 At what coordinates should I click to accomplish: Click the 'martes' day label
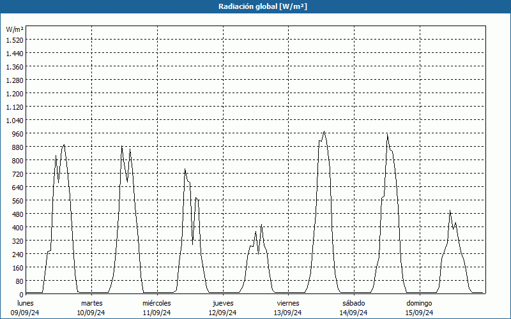click(x=92, y=303)
